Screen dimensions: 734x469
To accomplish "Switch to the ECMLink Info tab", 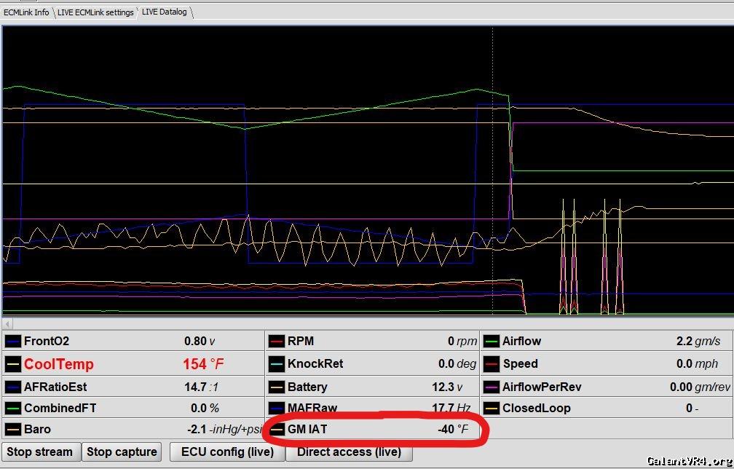I will [x=26, y=12].
